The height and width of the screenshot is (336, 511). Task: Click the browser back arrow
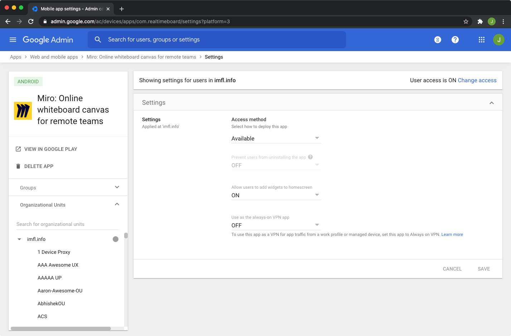point(8,21)
